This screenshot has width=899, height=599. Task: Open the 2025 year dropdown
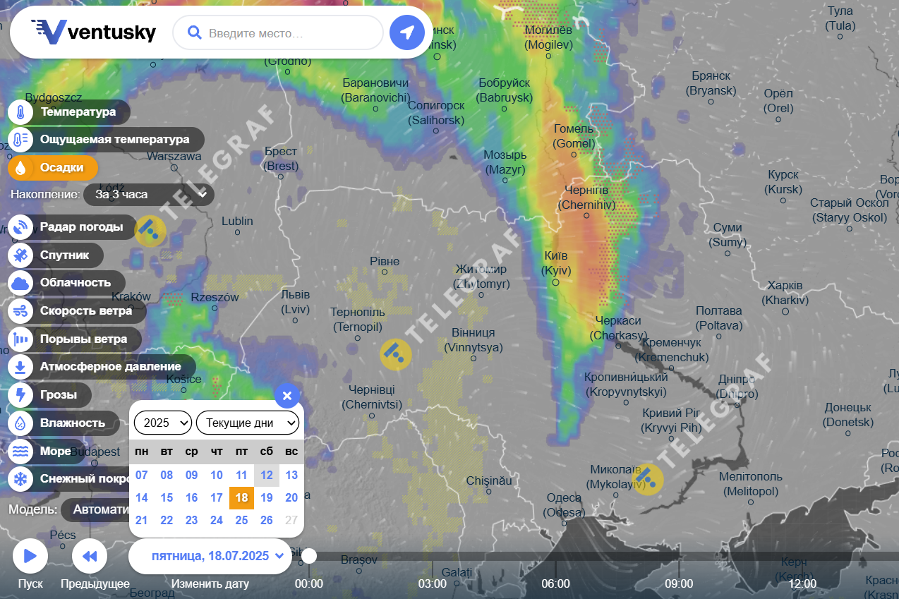163,423
